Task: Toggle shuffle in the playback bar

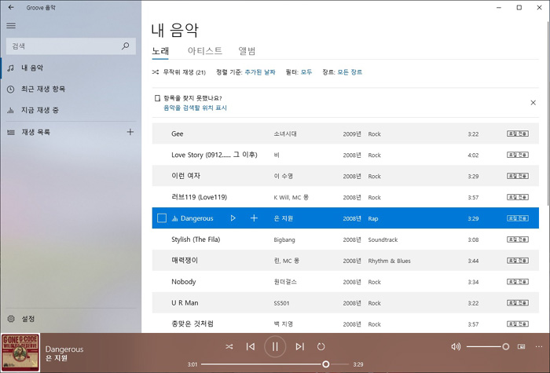Action: [229, 347]
